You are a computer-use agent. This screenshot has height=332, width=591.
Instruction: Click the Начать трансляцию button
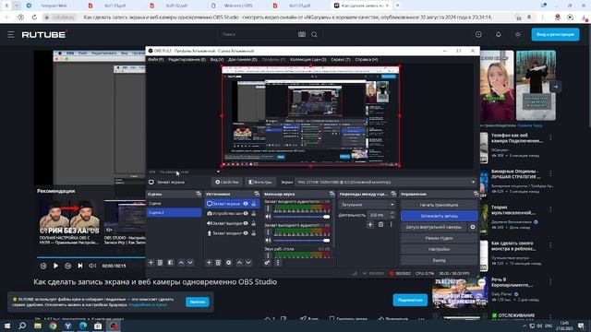click(440, 205)
